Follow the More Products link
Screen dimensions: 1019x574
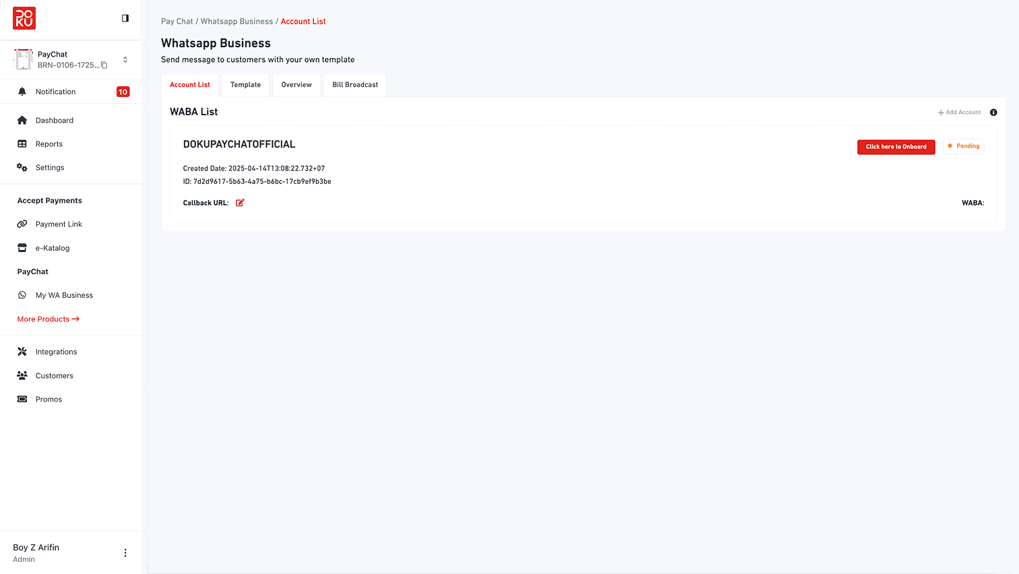(49, 319)
